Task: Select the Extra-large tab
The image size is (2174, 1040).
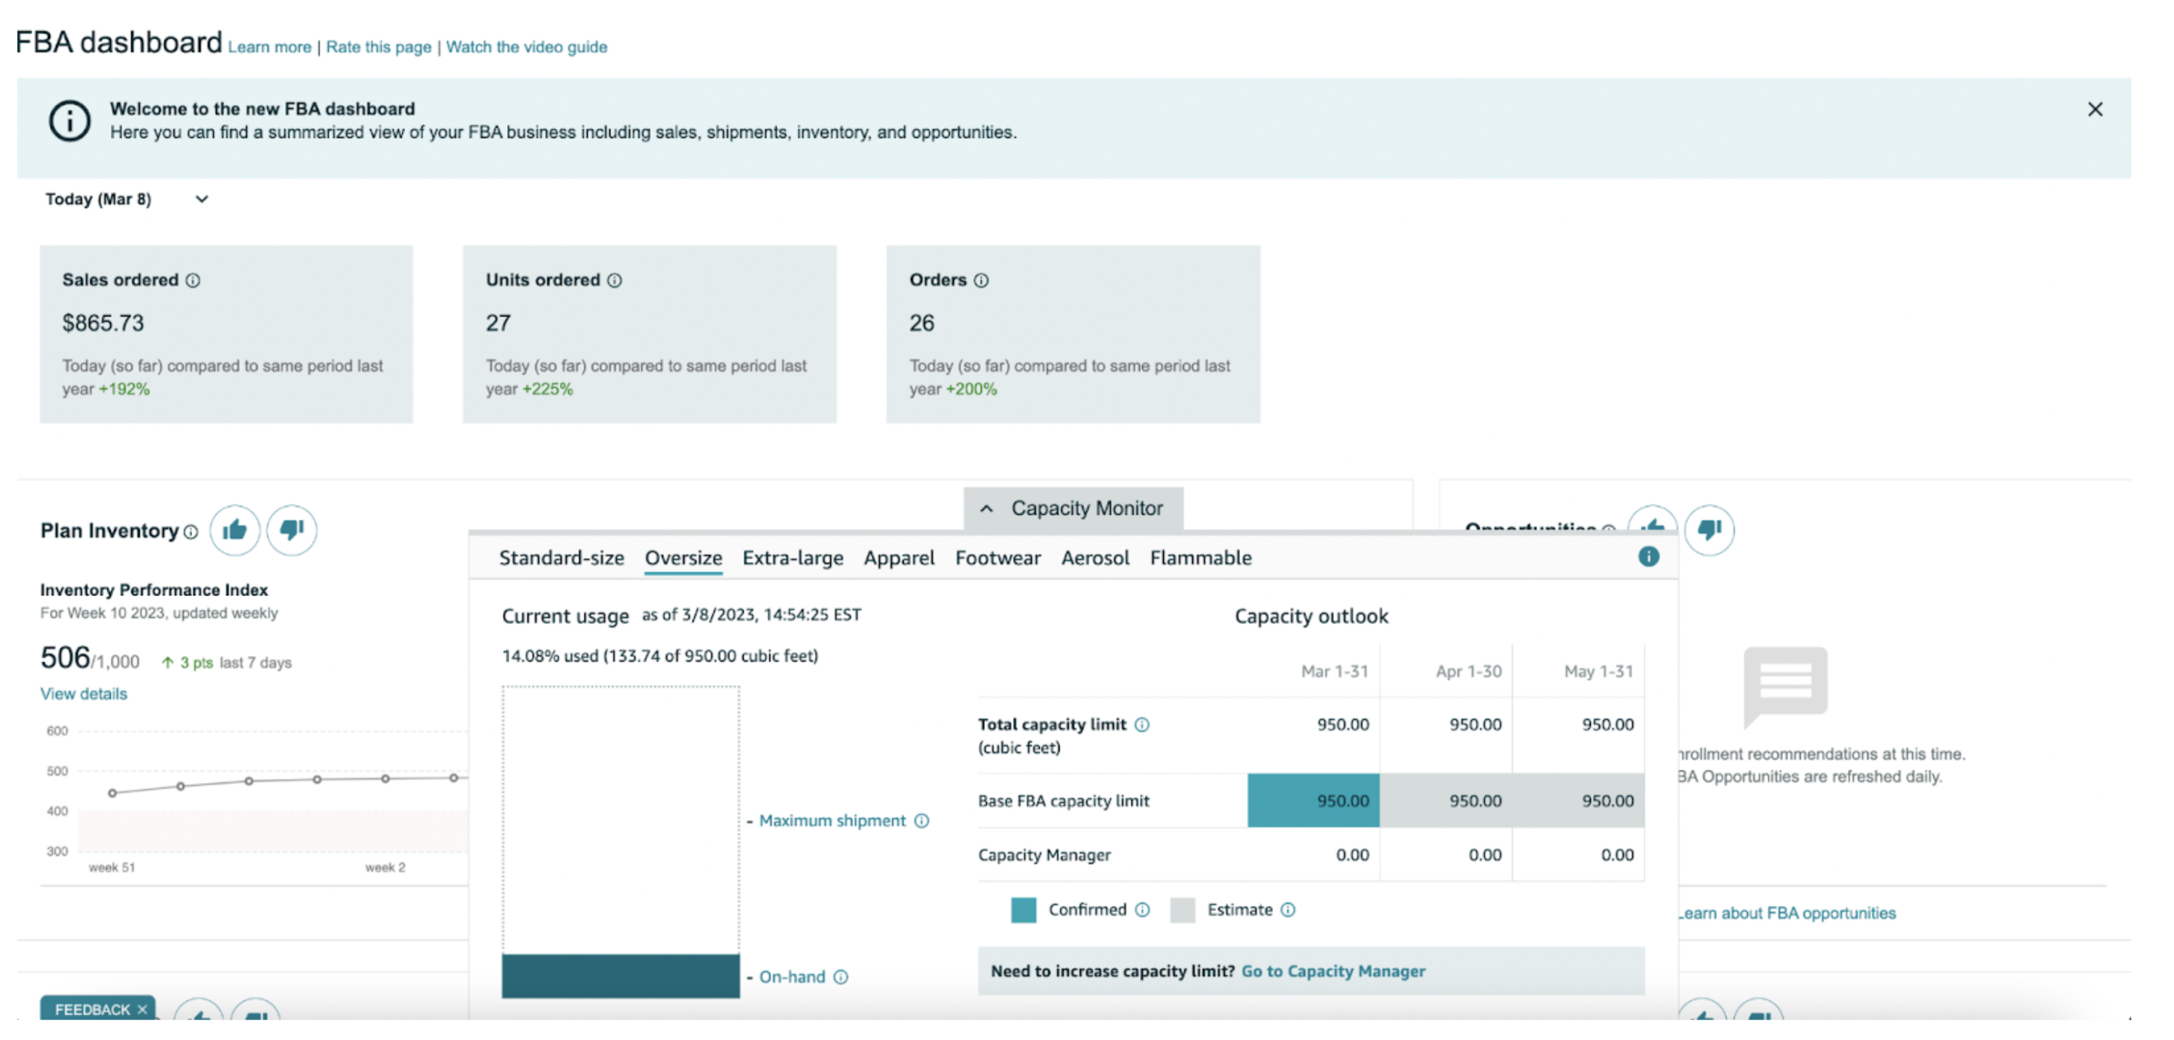Action: [x=793, y=558]
